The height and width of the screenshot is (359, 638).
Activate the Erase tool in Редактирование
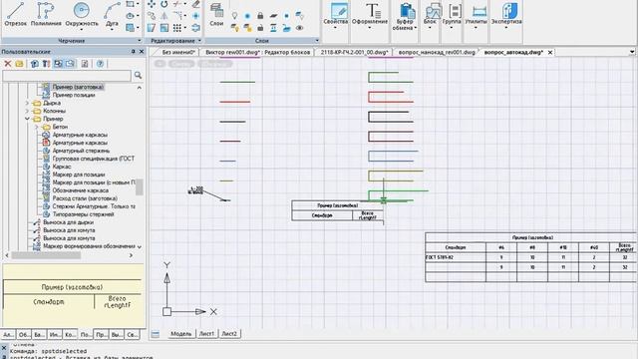195,4
